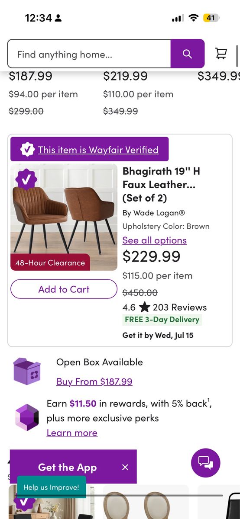Open the Help us Improve feedback tab
This screenshot has height=519, width=240.
pos(52,487)
